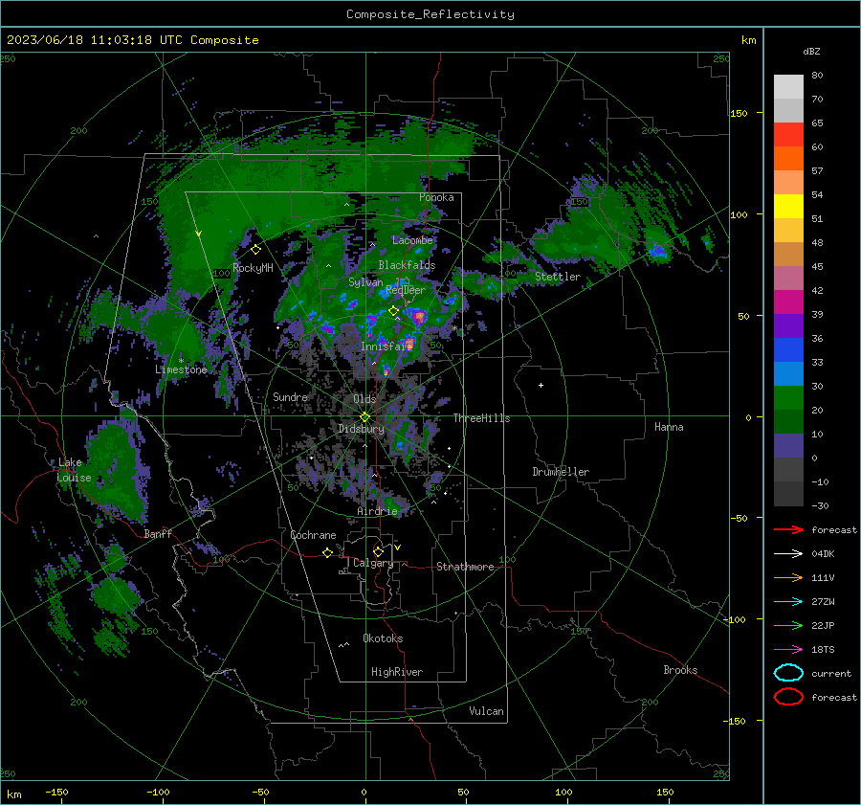
Task: Click the intense storm cell east of RedDeer
Action: (419, 317)
